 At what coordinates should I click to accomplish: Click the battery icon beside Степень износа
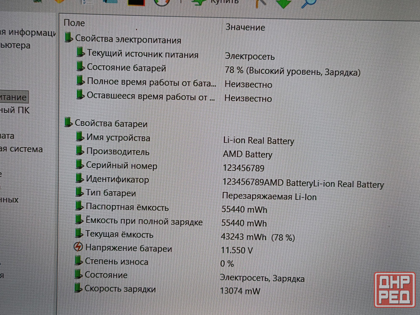78,261
